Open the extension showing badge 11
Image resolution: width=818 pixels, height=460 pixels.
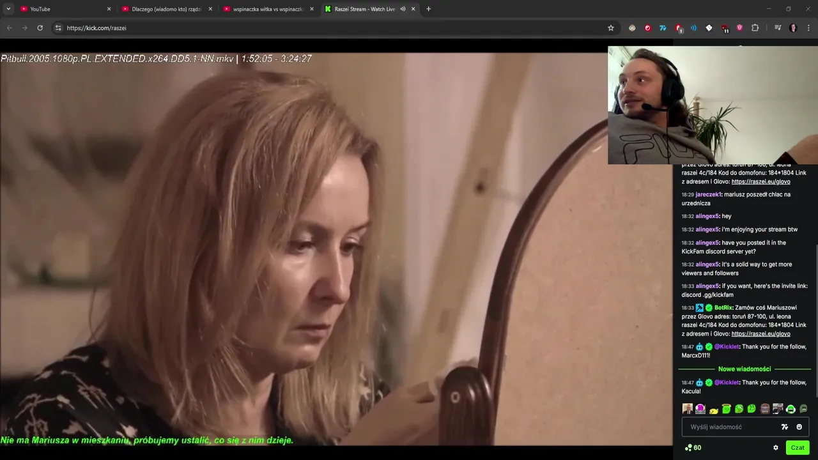(x=725, y=28)
